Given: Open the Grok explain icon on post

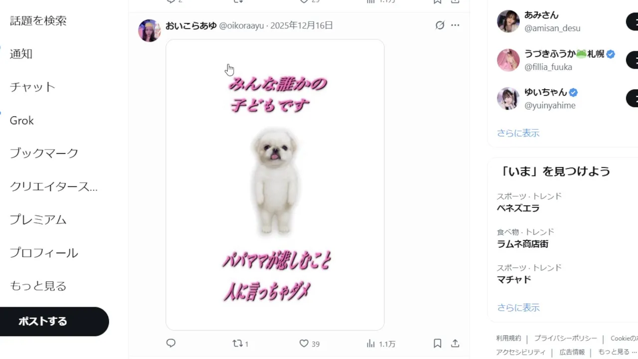Looking at the screenshot, I should click(x=440, y=25).
